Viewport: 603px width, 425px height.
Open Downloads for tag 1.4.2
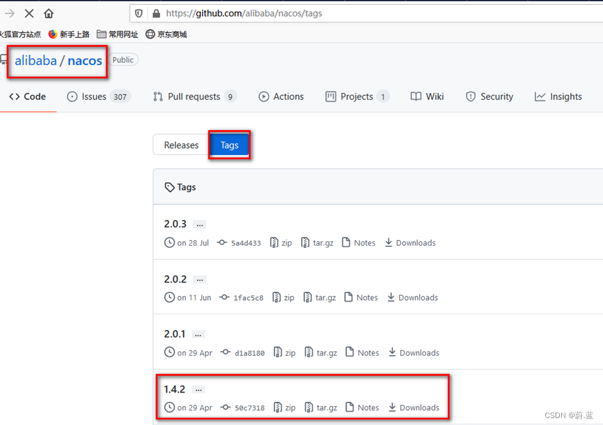(413, 407)
